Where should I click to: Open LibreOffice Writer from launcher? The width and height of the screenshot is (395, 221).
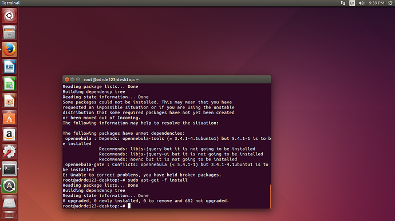[9, 67]
